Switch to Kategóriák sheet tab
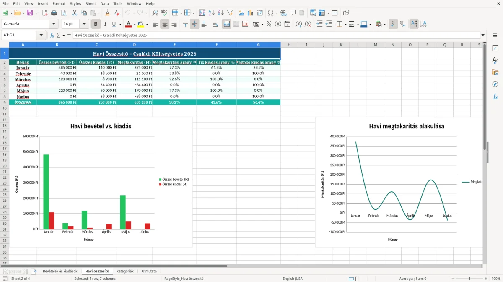 coord(125,271)
